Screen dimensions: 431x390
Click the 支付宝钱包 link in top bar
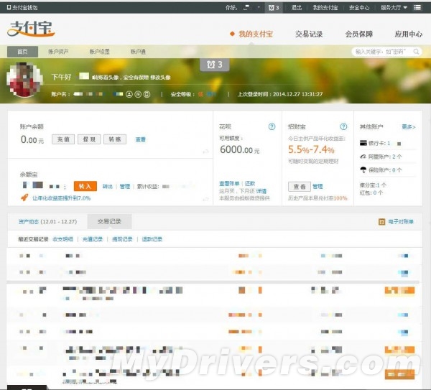(x=24, y=7)
